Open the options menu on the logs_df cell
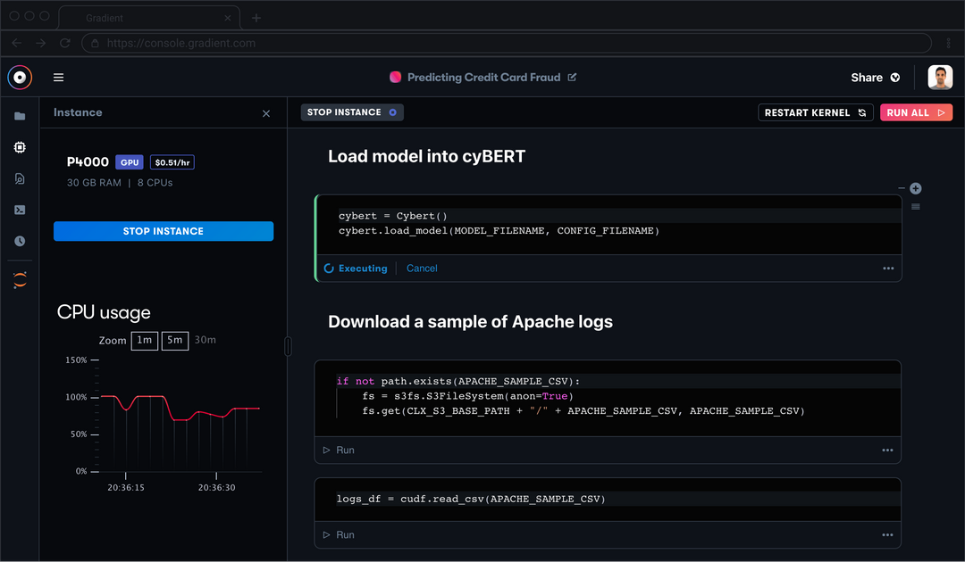 (x=887, y=534)
